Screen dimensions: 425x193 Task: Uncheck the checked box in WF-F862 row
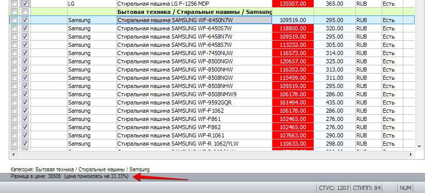tap(25, 127)
